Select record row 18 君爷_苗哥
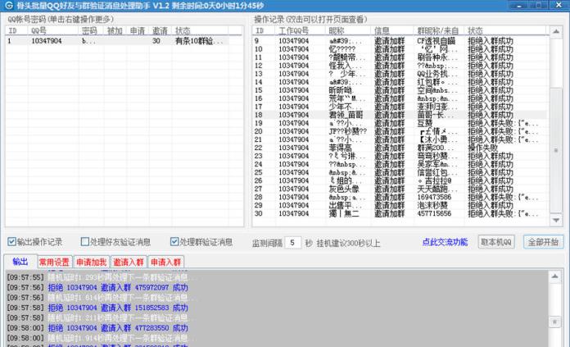Screen dimensions: 570x347 [393, 115]
